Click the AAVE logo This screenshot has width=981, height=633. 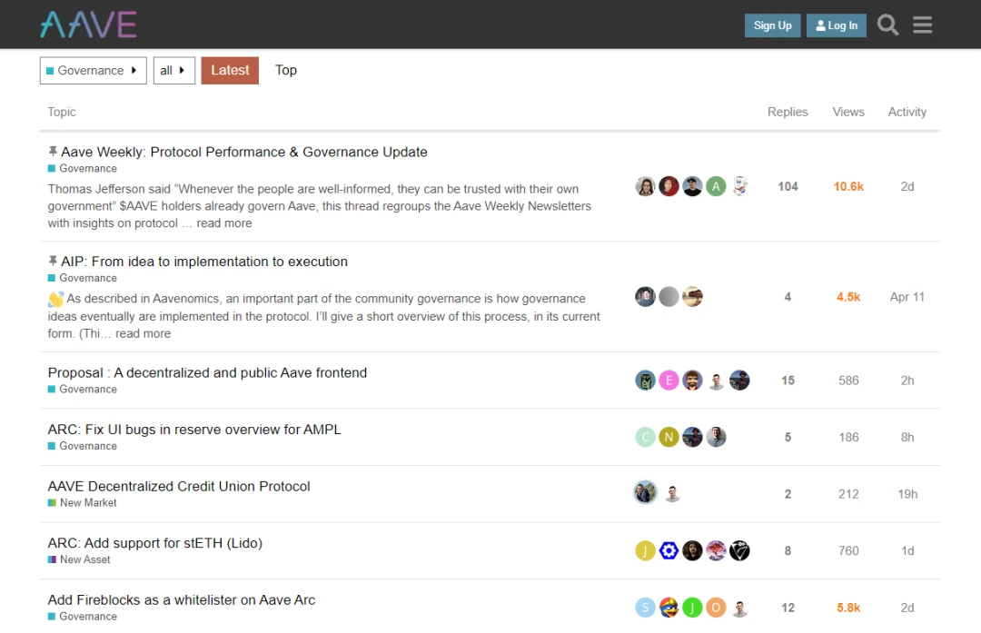click(x=88, y=25)
